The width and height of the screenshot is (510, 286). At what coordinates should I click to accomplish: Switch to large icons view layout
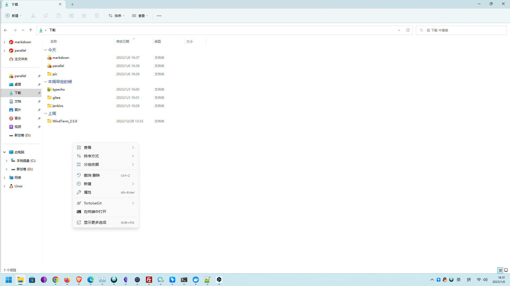507,270
